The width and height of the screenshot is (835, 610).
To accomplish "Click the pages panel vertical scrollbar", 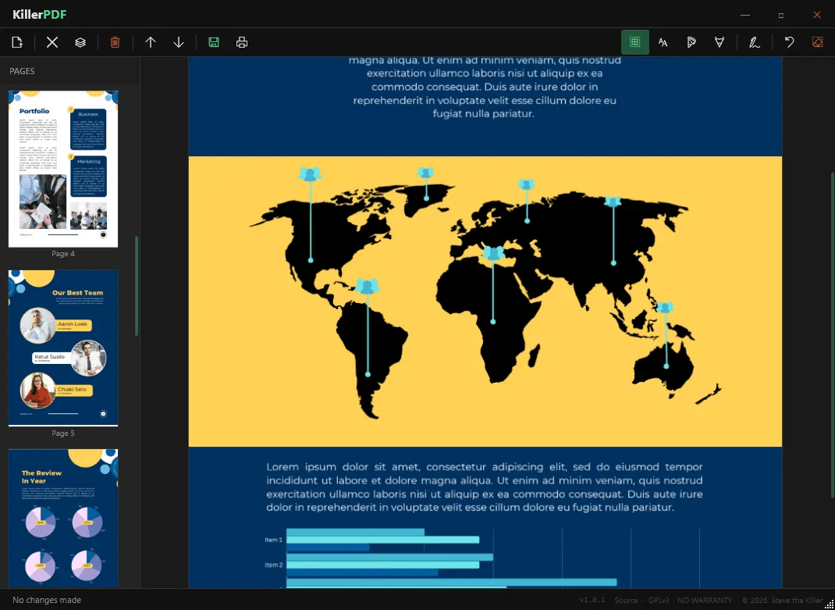I will pos(137,285).
